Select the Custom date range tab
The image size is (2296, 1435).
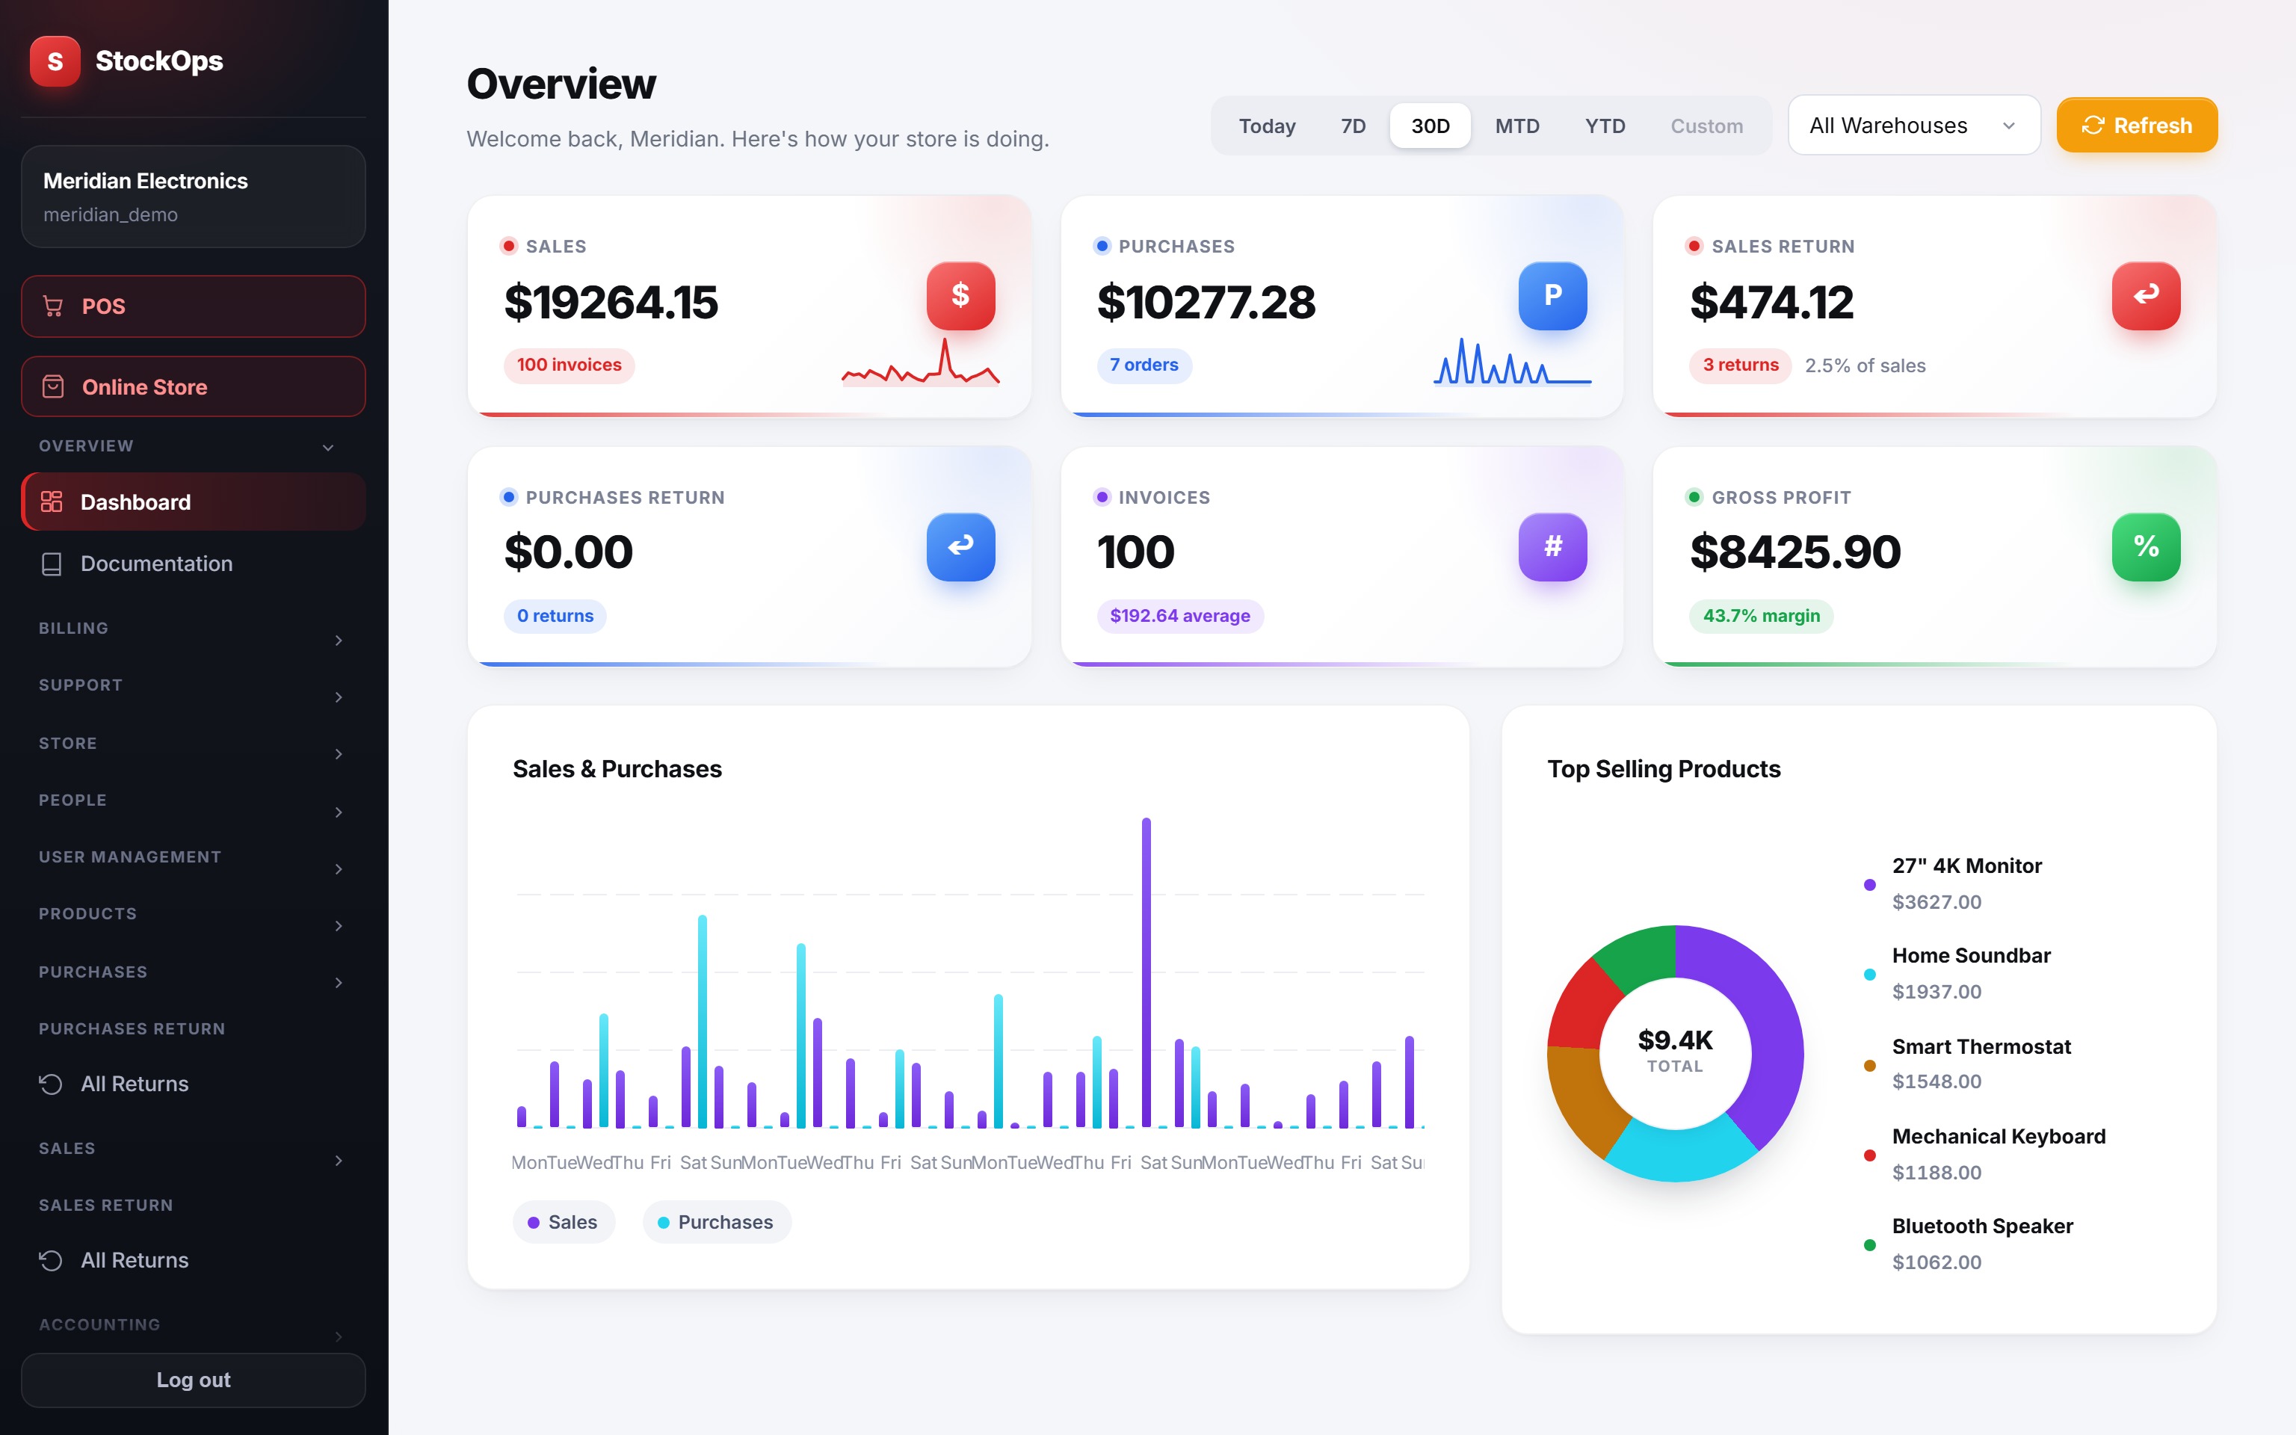pos(1707,126)
